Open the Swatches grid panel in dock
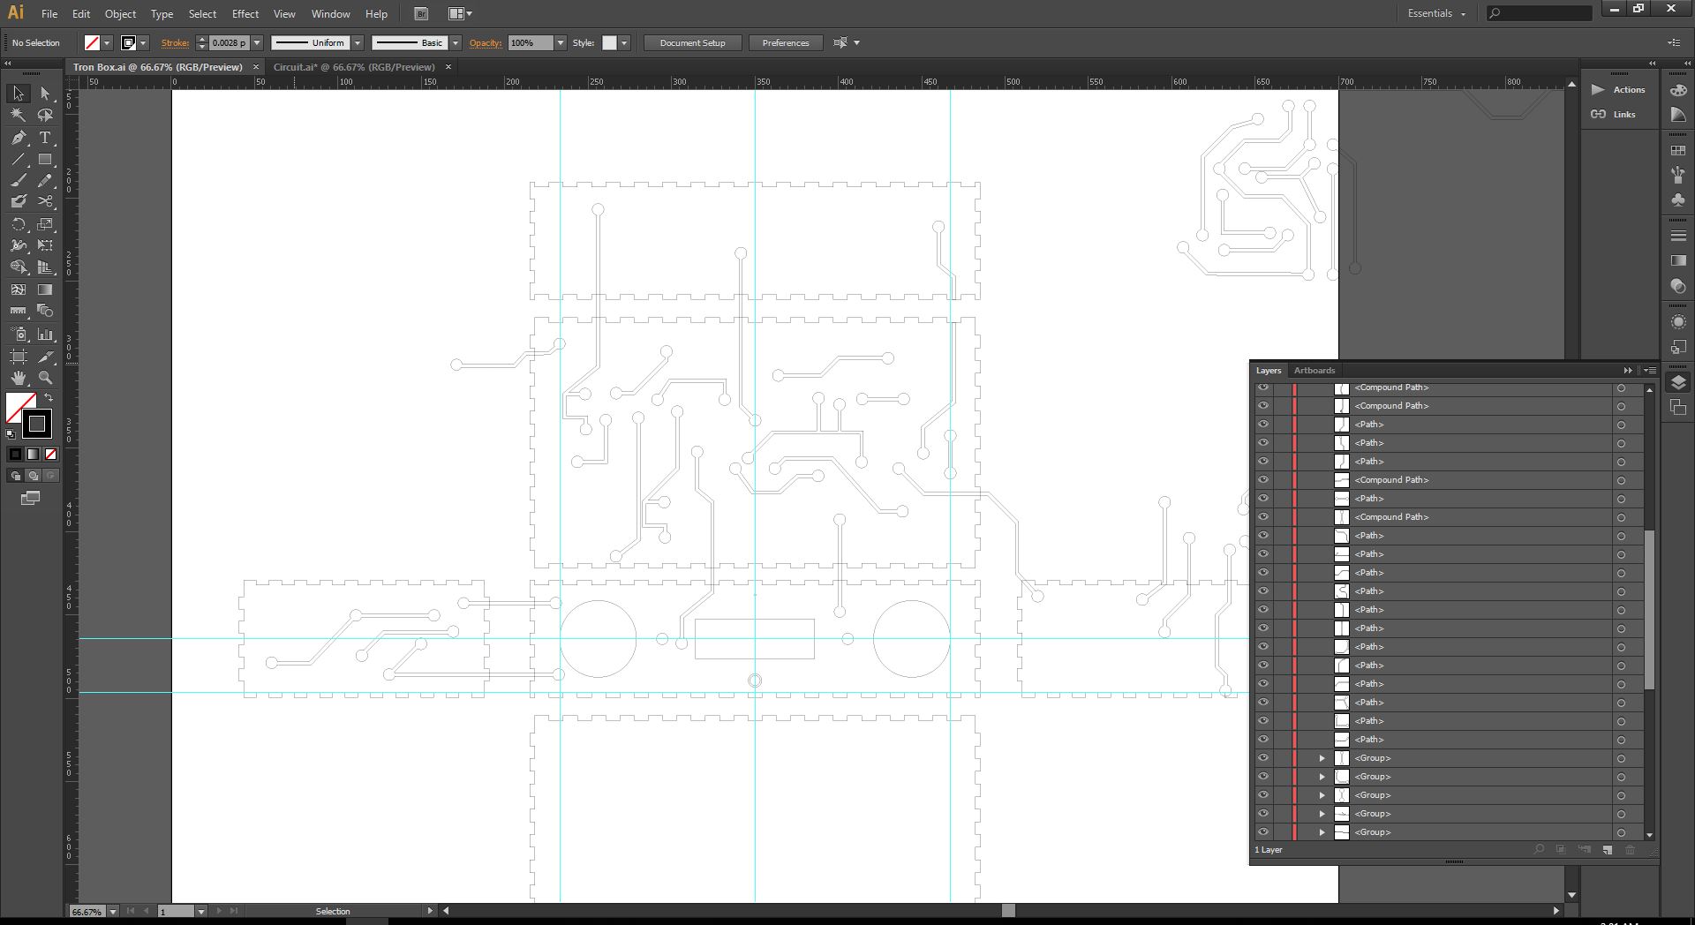 coord(1678,151)
